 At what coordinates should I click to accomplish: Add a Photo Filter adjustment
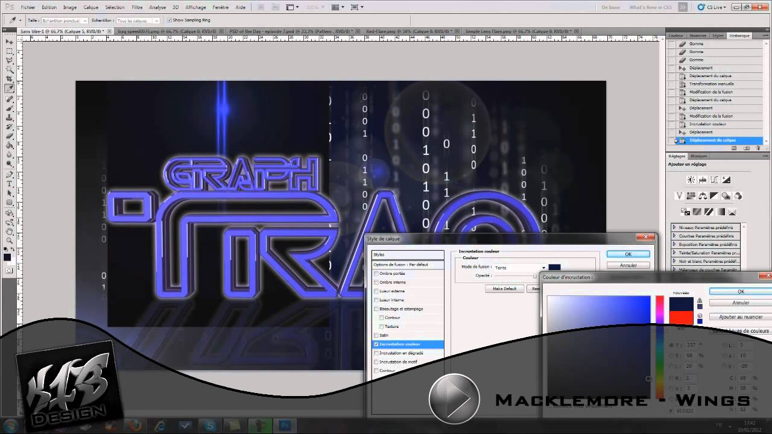[726, 196]
